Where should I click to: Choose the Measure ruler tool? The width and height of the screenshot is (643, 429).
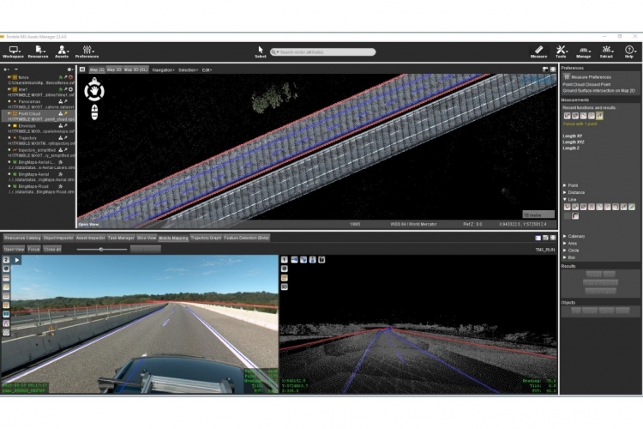538,51
